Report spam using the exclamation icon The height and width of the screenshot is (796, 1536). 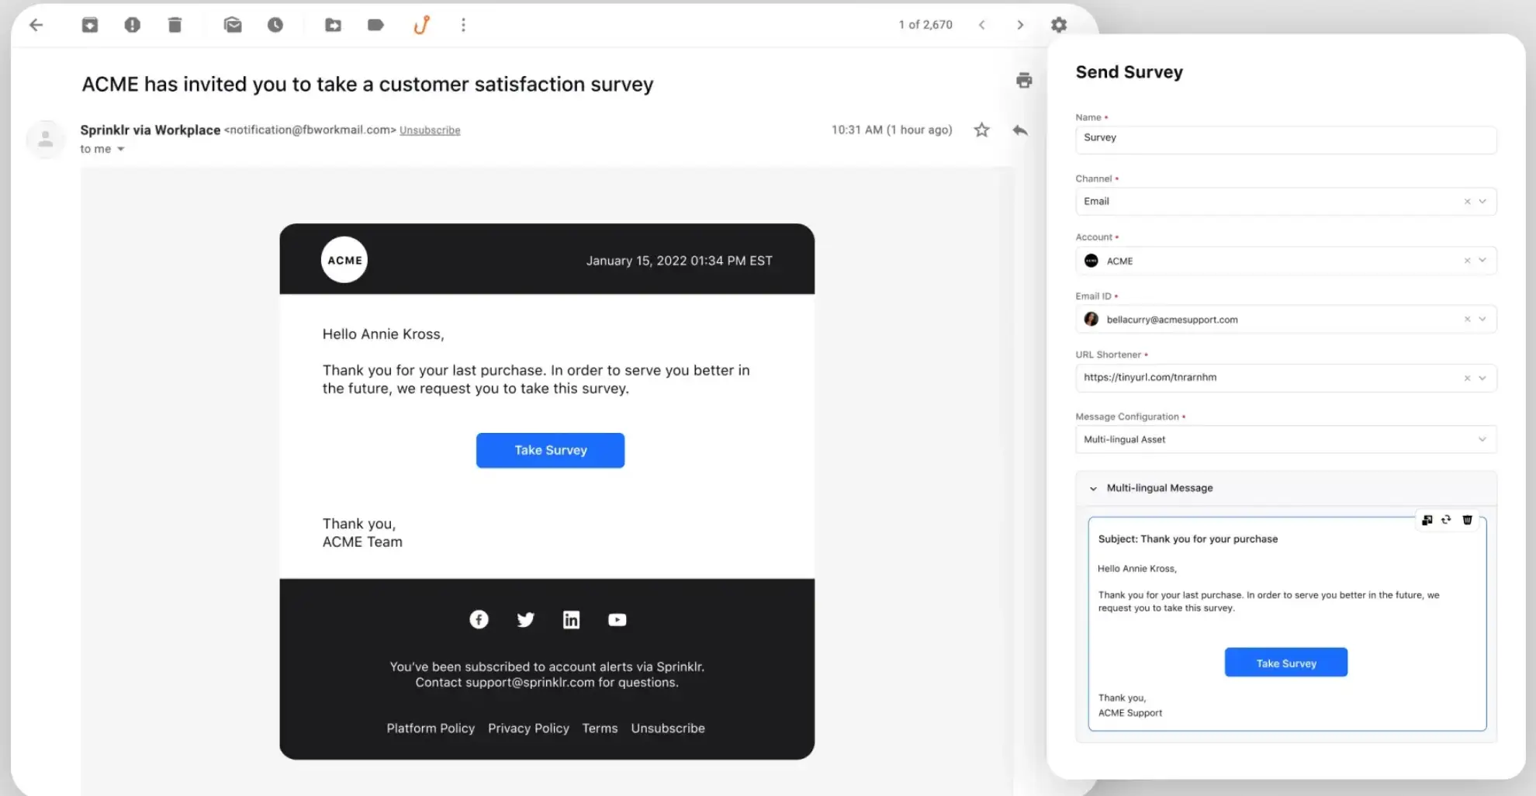pos(133,25)
